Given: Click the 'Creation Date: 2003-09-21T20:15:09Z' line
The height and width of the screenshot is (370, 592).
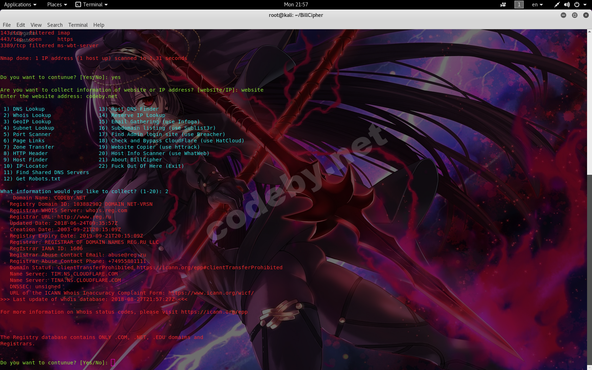Looking at the screenshot, I should 65,229.
